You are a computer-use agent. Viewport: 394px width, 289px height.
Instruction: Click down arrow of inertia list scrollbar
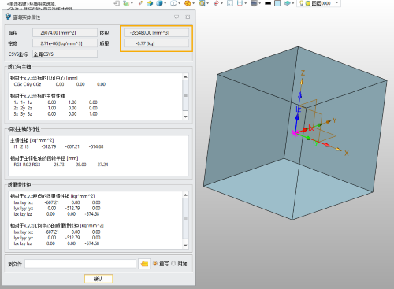coord(185,246)
